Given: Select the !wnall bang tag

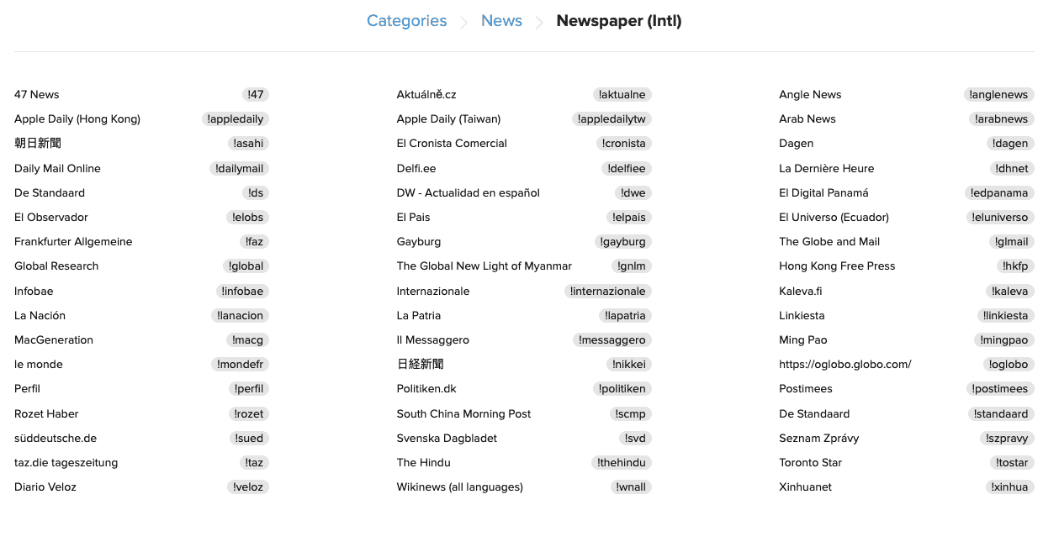Looking at the screenshot, I should click(631, 487).
